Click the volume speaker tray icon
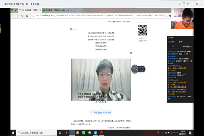 pyautogui.click(x=174, y=133)
